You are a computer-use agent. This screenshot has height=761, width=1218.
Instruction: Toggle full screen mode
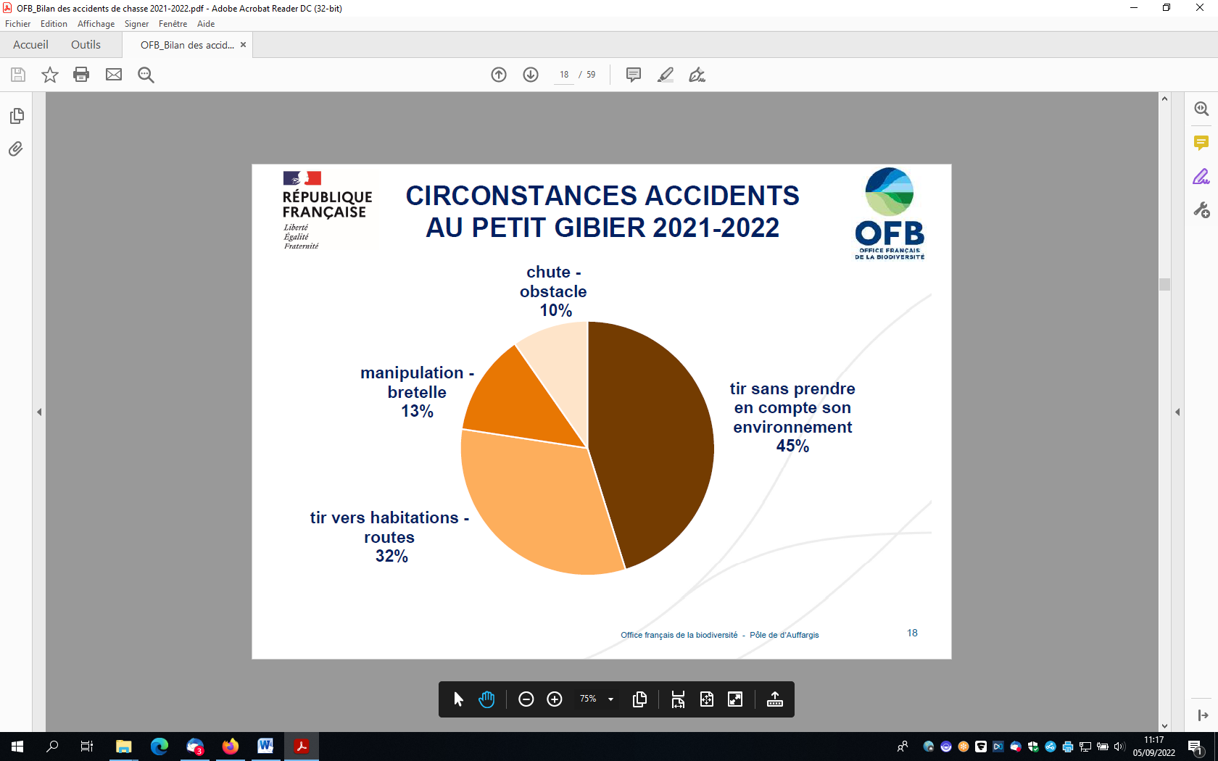pos(735,699)
